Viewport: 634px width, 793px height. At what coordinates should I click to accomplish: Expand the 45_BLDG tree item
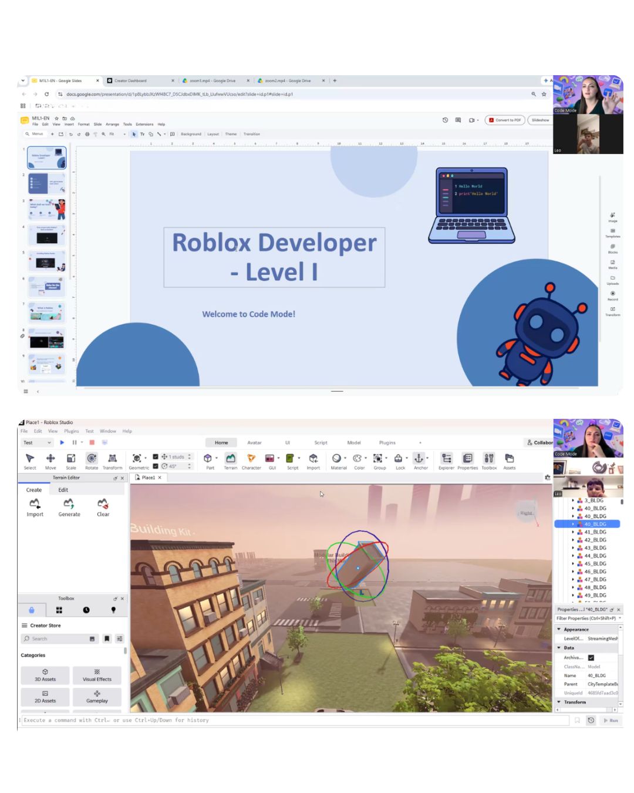coord(574,564)
